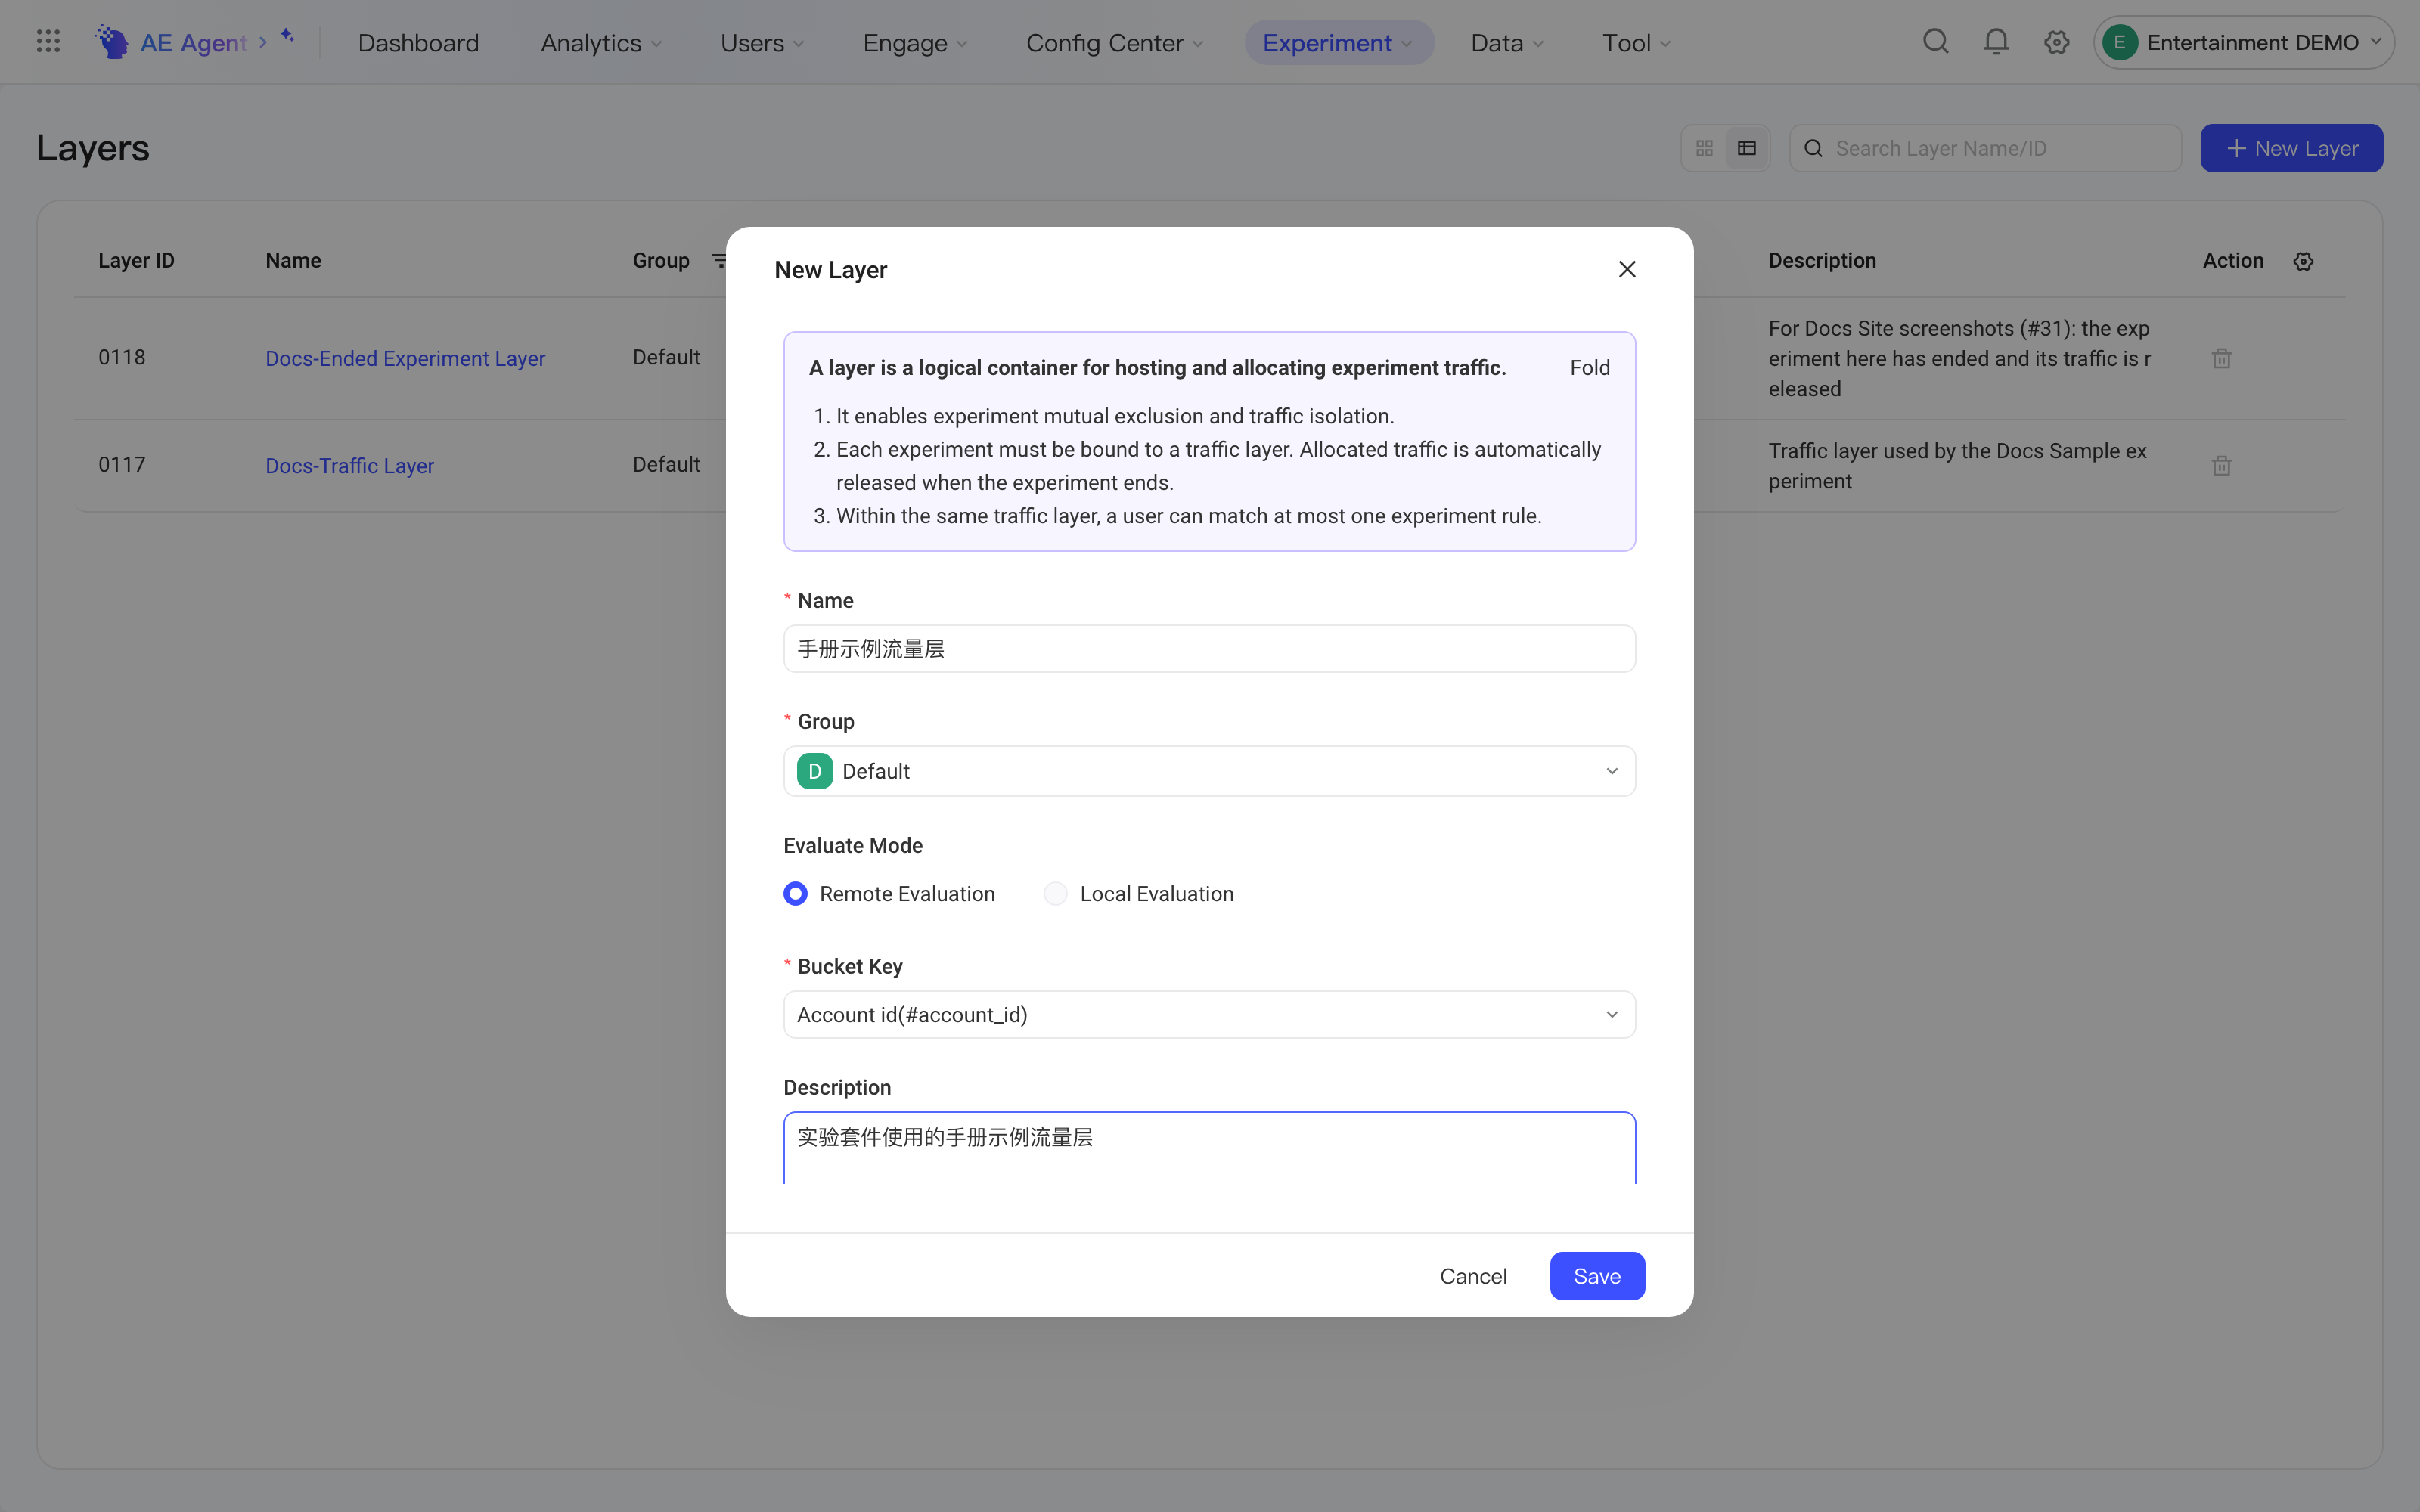Image resolution: width=2420 pixels, height=1512 pixels.
Task: Save the new layer
Action: pyautogui.click(x=1597, y=1276)
